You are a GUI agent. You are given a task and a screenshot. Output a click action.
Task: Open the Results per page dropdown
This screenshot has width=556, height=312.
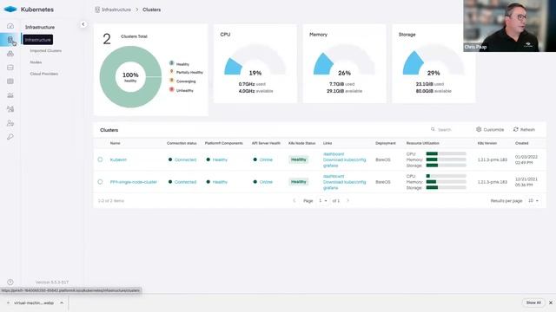point(533,200)
